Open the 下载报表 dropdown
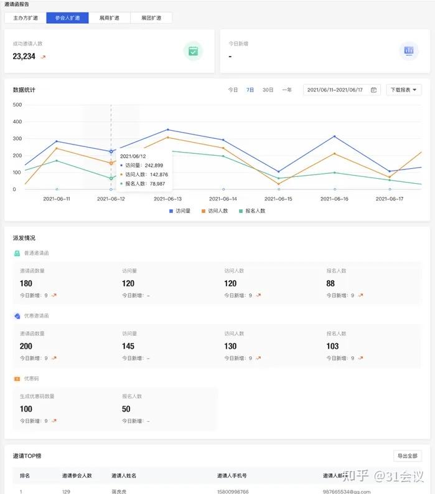 tap(404, 90)
